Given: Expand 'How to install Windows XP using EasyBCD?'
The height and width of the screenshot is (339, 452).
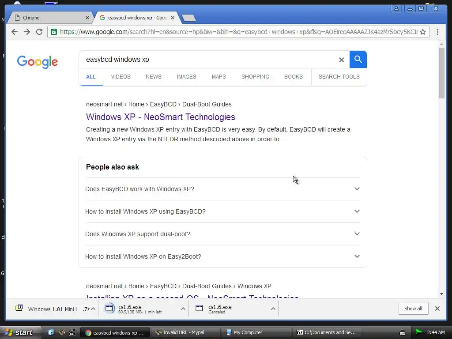Looking at the screenshot, I should pos(222,211).
